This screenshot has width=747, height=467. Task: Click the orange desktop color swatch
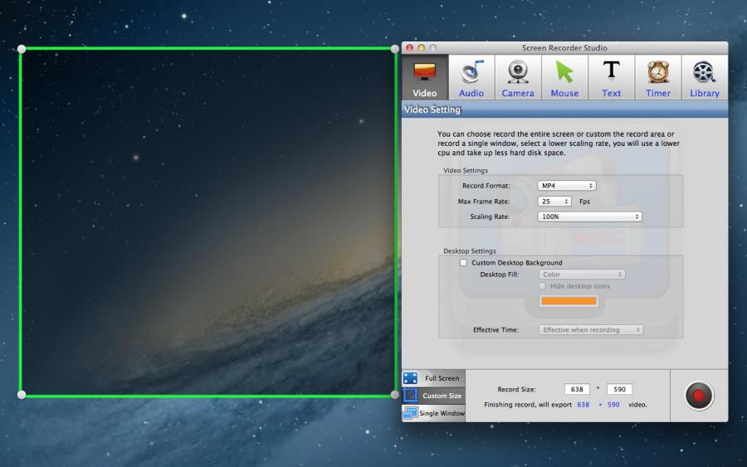click(x=569, y=301)
